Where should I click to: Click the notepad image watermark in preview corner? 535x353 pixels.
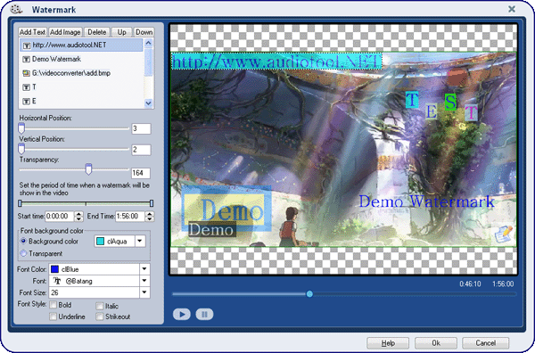[x=504, y=234]
